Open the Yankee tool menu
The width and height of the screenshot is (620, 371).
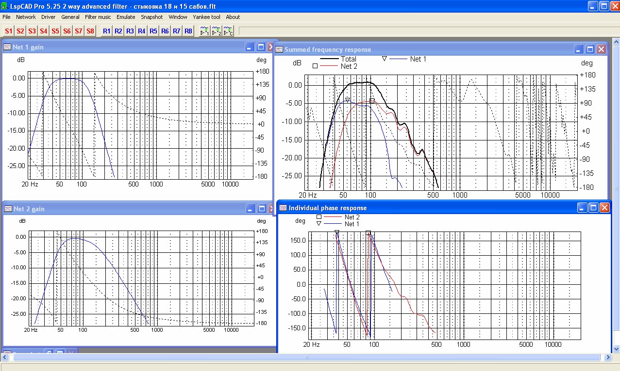pyautogui.click(x=206, y=17)
